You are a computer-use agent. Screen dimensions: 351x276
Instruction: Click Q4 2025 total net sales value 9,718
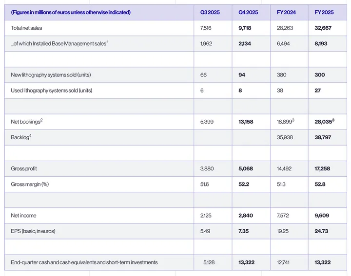[245, 28]
